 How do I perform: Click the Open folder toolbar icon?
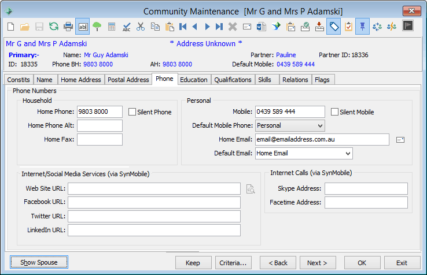coord(25,27)
